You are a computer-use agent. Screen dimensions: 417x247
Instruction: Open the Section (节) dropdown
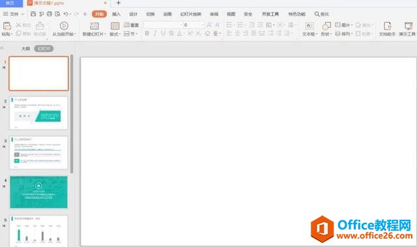pos(130,33)
